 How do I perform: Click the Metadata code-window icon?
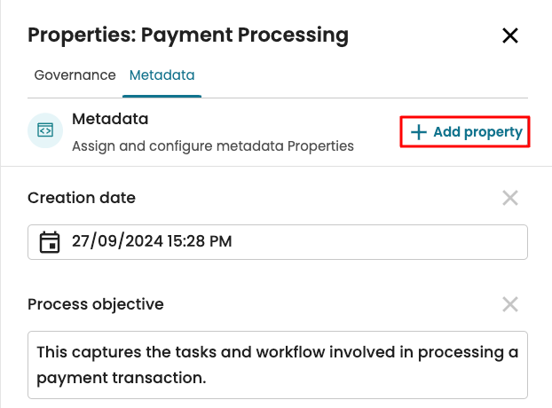click(44, 129)
